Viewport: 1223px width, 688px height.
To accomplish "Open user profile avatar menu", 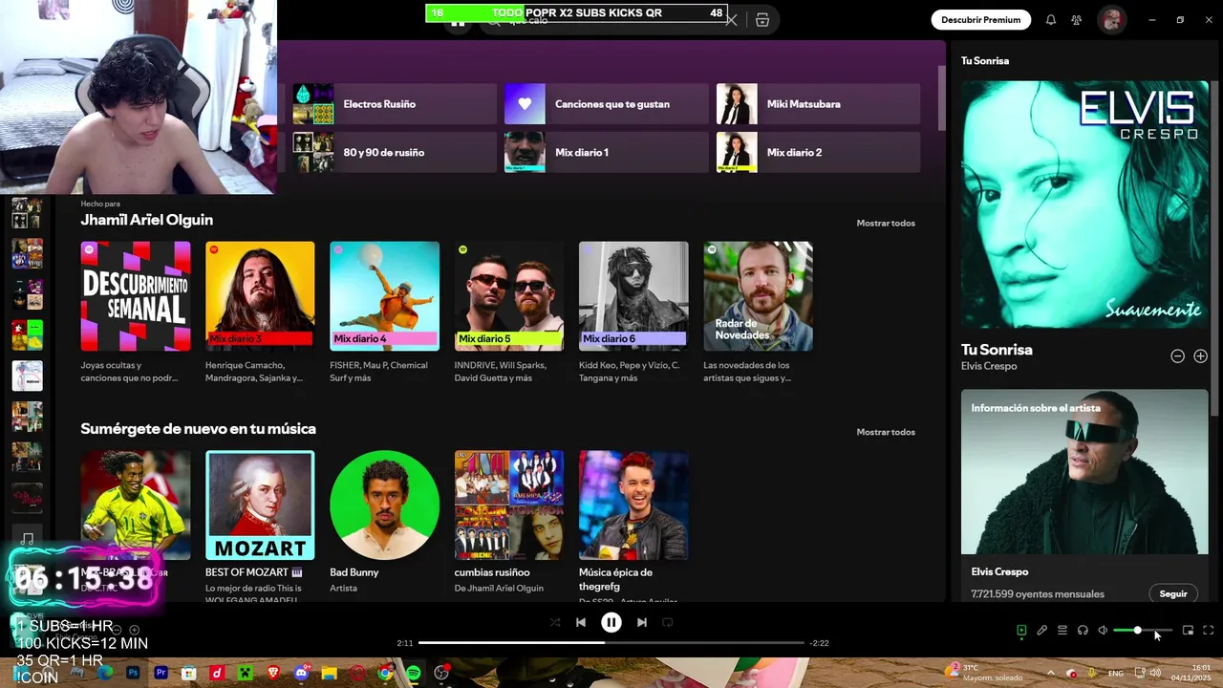I will coord(1111,19).
